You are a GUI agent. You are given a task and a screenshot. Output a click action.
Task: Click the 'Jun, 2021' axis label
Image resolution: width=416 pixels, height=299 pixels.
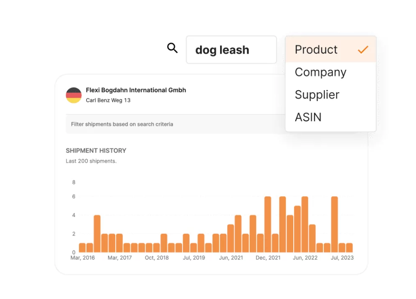point(231,258)
